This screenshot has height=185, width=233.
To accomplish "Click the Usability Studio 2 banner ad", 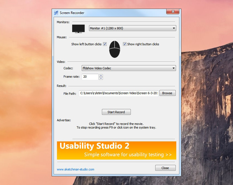I will [x=116, y=150].
